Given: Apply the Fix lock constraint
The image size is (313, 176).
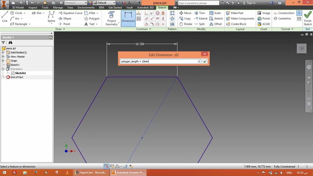Looking at the screenshot, I should pyautogui.click(x=163, y=13).
